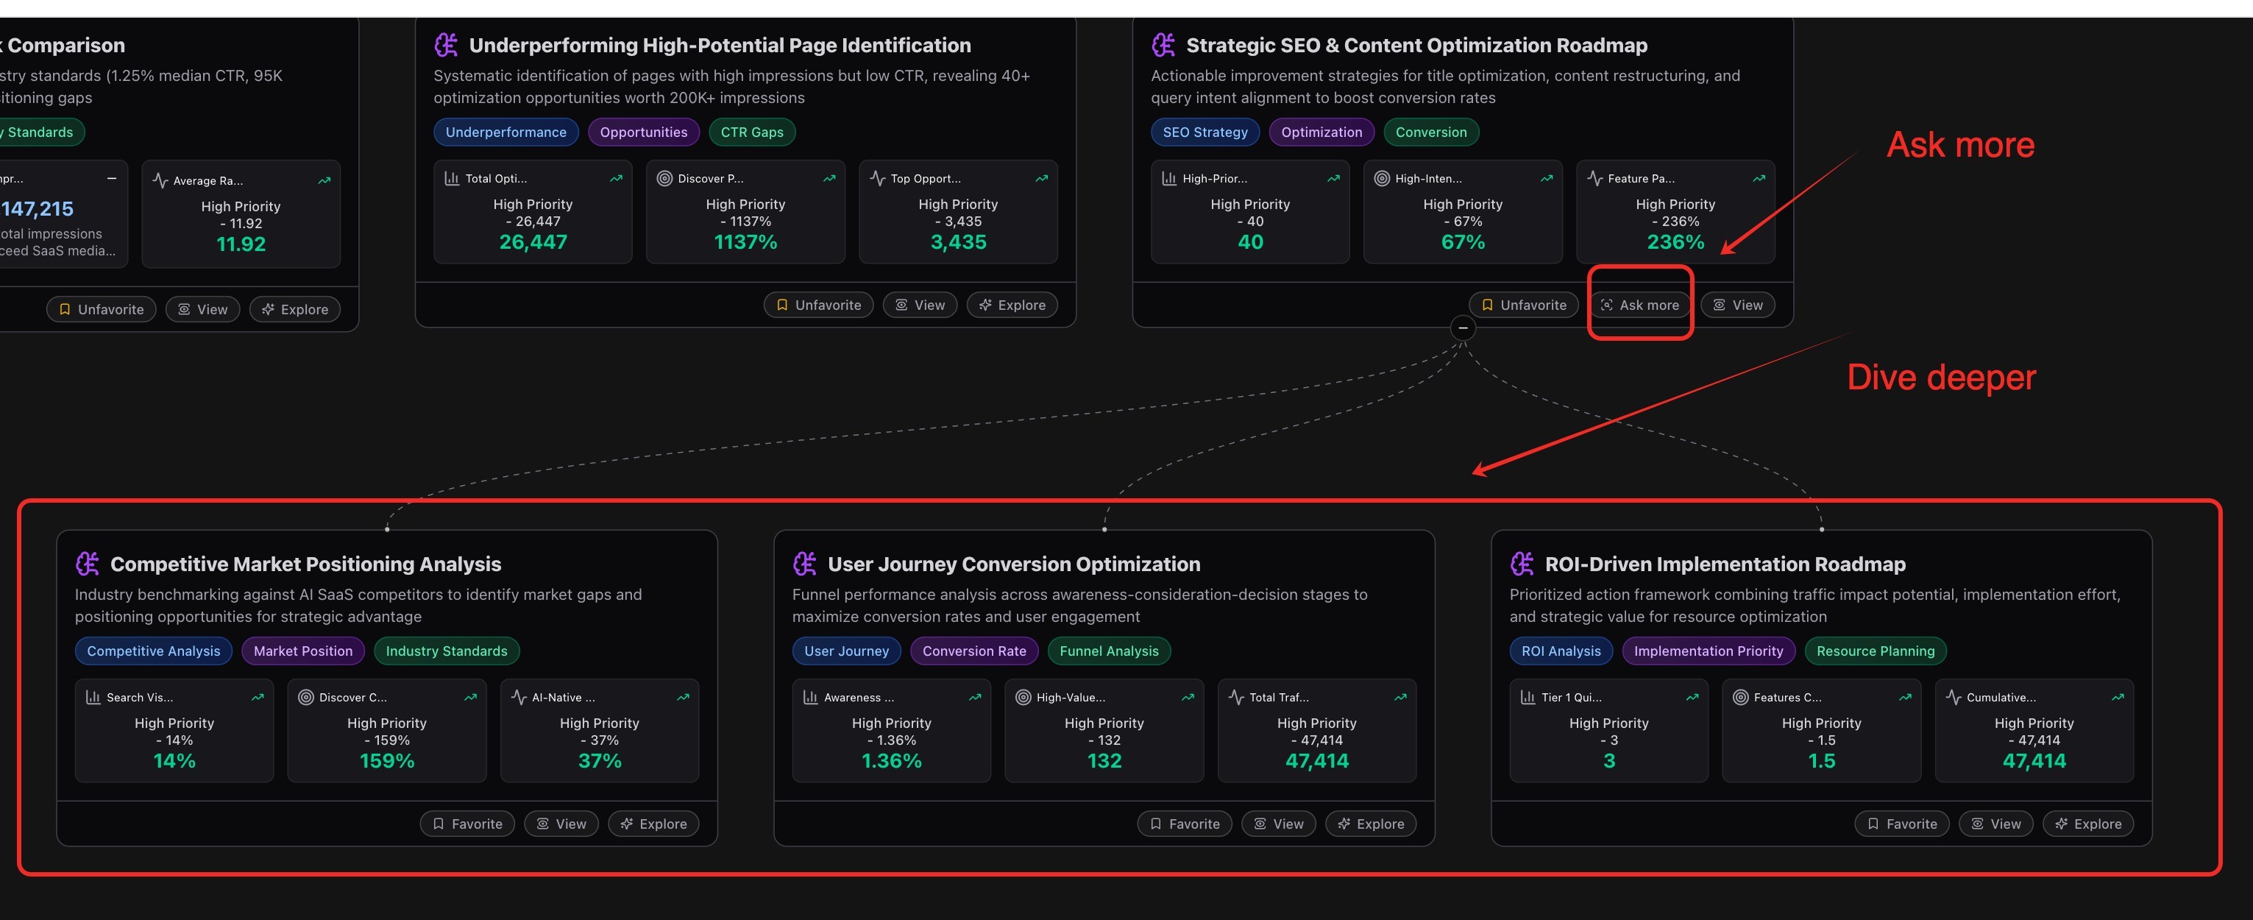View the Competitive Market Positioning Analysis card

click(x=561, y=824)
